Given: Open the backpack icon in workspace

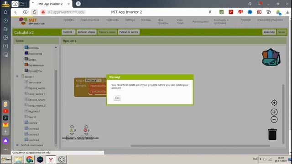Looking at the screenshot, I should coord(271,57).
